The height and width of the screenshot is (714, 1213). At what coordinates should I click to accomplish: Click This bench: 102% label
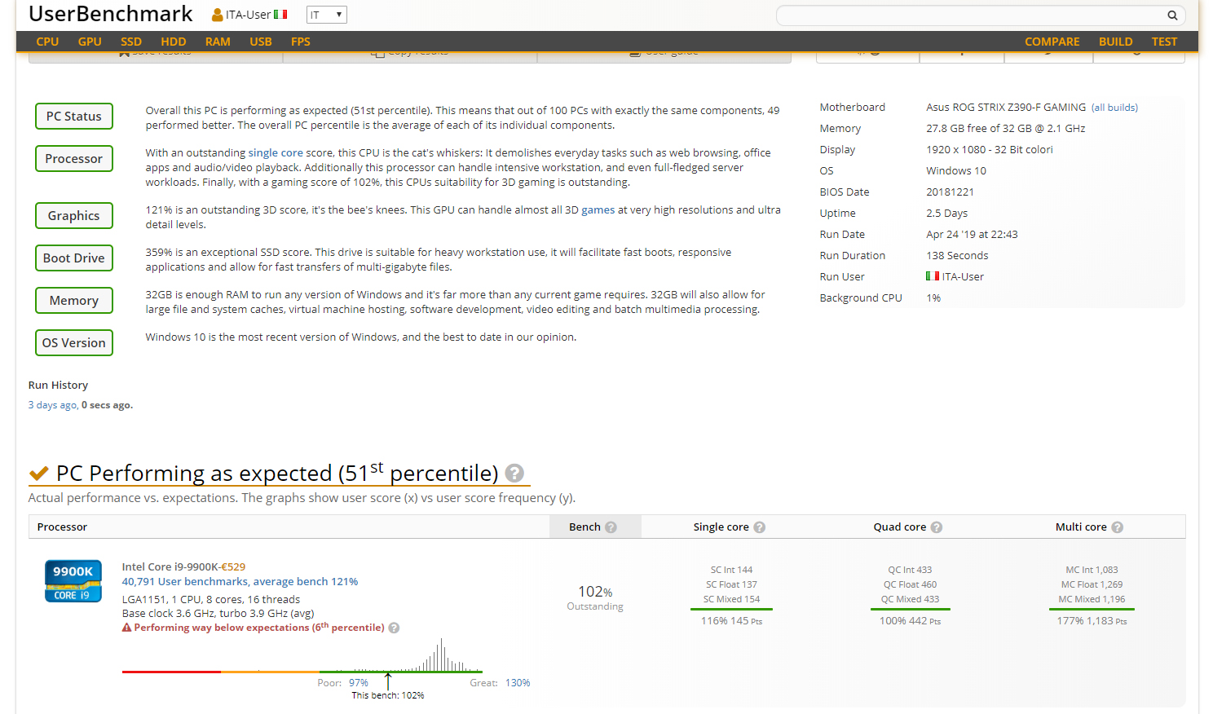388,695
